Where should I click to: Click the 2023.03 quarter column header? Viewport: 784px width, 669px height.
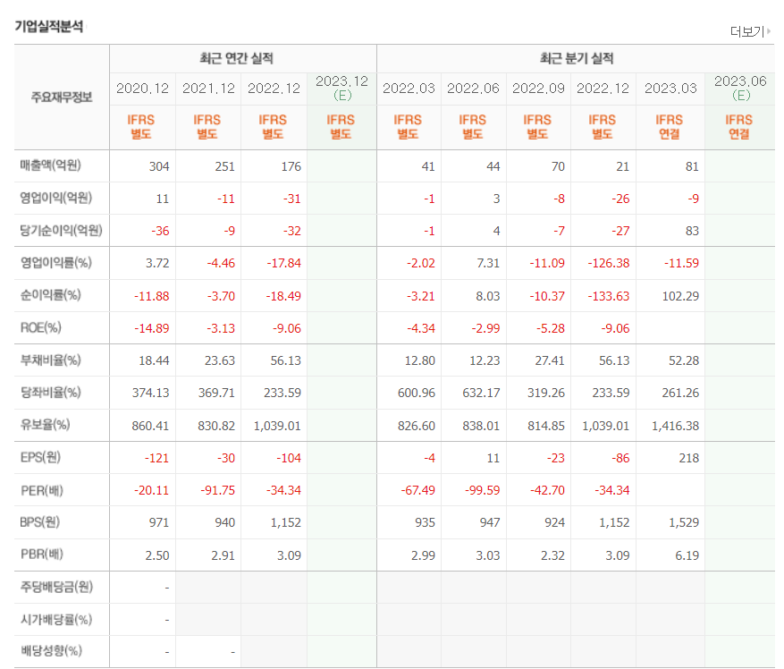pyautogui.click(x=670, y=89)
